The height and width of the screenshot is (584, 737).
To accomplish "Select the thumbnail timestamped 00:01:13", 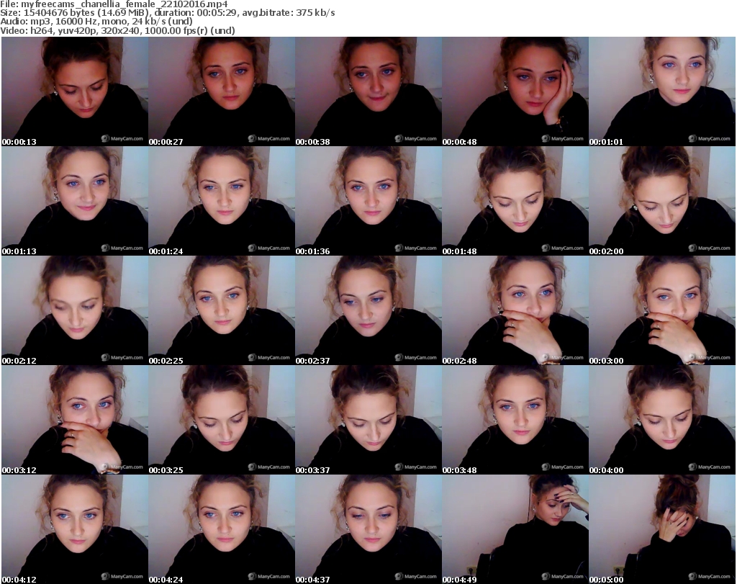I will [75, 201].
